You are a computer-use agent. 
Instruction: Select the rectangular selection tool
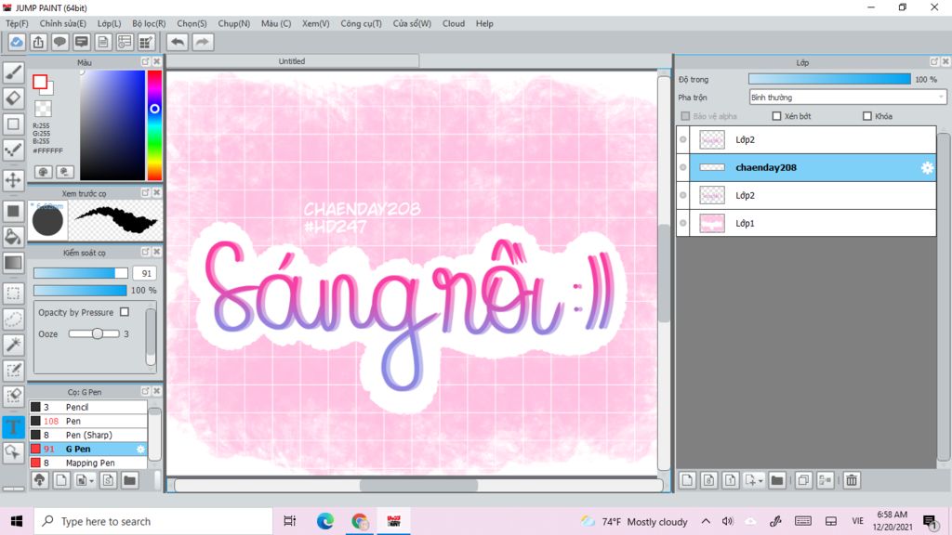tap(13, 293)
